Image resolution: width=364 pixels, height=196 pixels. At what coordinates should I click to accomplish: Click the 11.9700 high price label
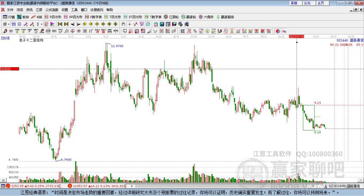117,46
